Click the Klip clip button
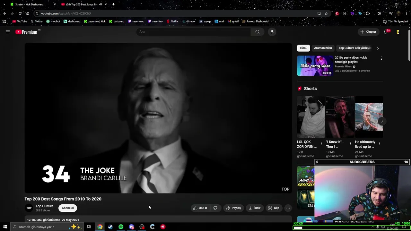Screen dimensions: 411x231 point(274,208)
